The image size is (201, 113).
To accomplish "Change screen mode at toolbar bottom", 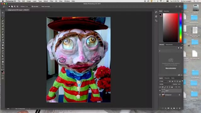I will pos(3,78).
